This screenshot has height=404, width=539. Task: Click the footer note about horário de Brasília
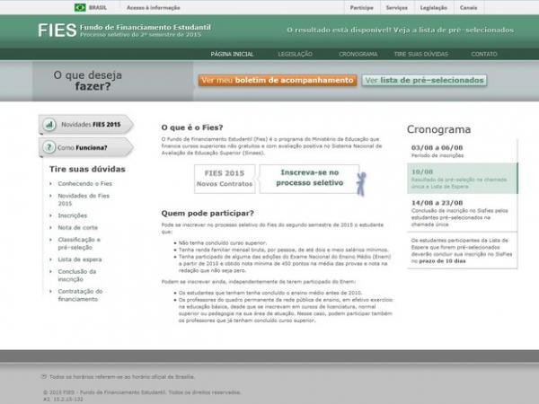pos(122,377)
